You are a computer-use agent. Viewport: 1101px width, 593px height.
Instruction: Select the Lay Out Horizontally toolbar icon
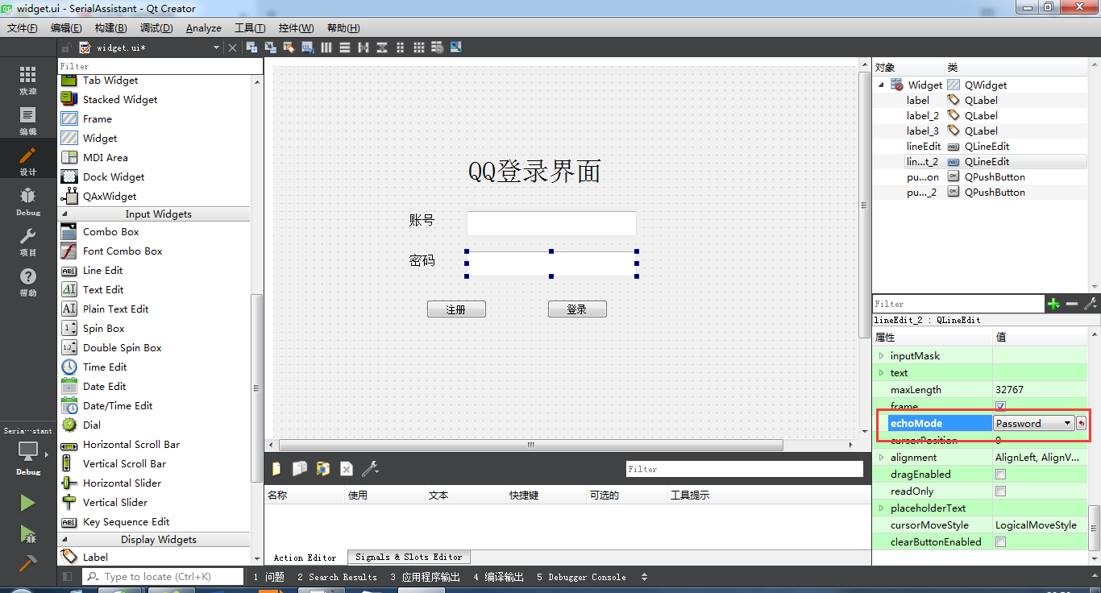[326, 47]
